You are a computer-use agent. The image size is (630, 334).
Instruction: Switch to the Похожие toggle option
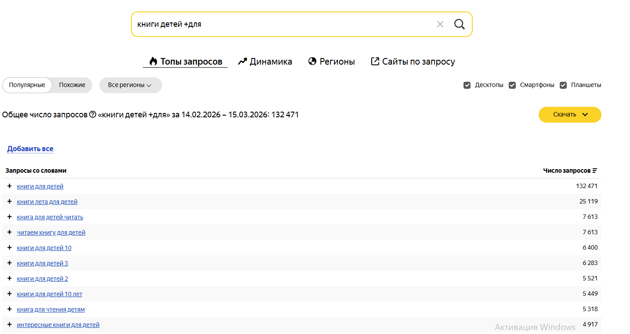click(72, 85)
